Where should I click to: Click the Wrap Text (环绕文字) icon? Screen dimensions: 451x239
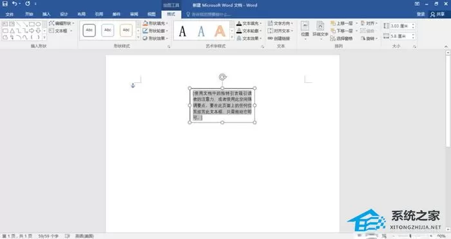pyautogui.click(x=320, y=30)
